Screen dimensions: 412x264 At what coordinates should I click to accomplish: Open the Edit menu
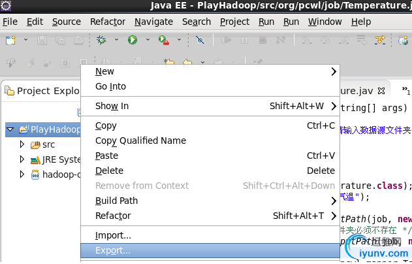pyautogui.click(x=35, y=22)
